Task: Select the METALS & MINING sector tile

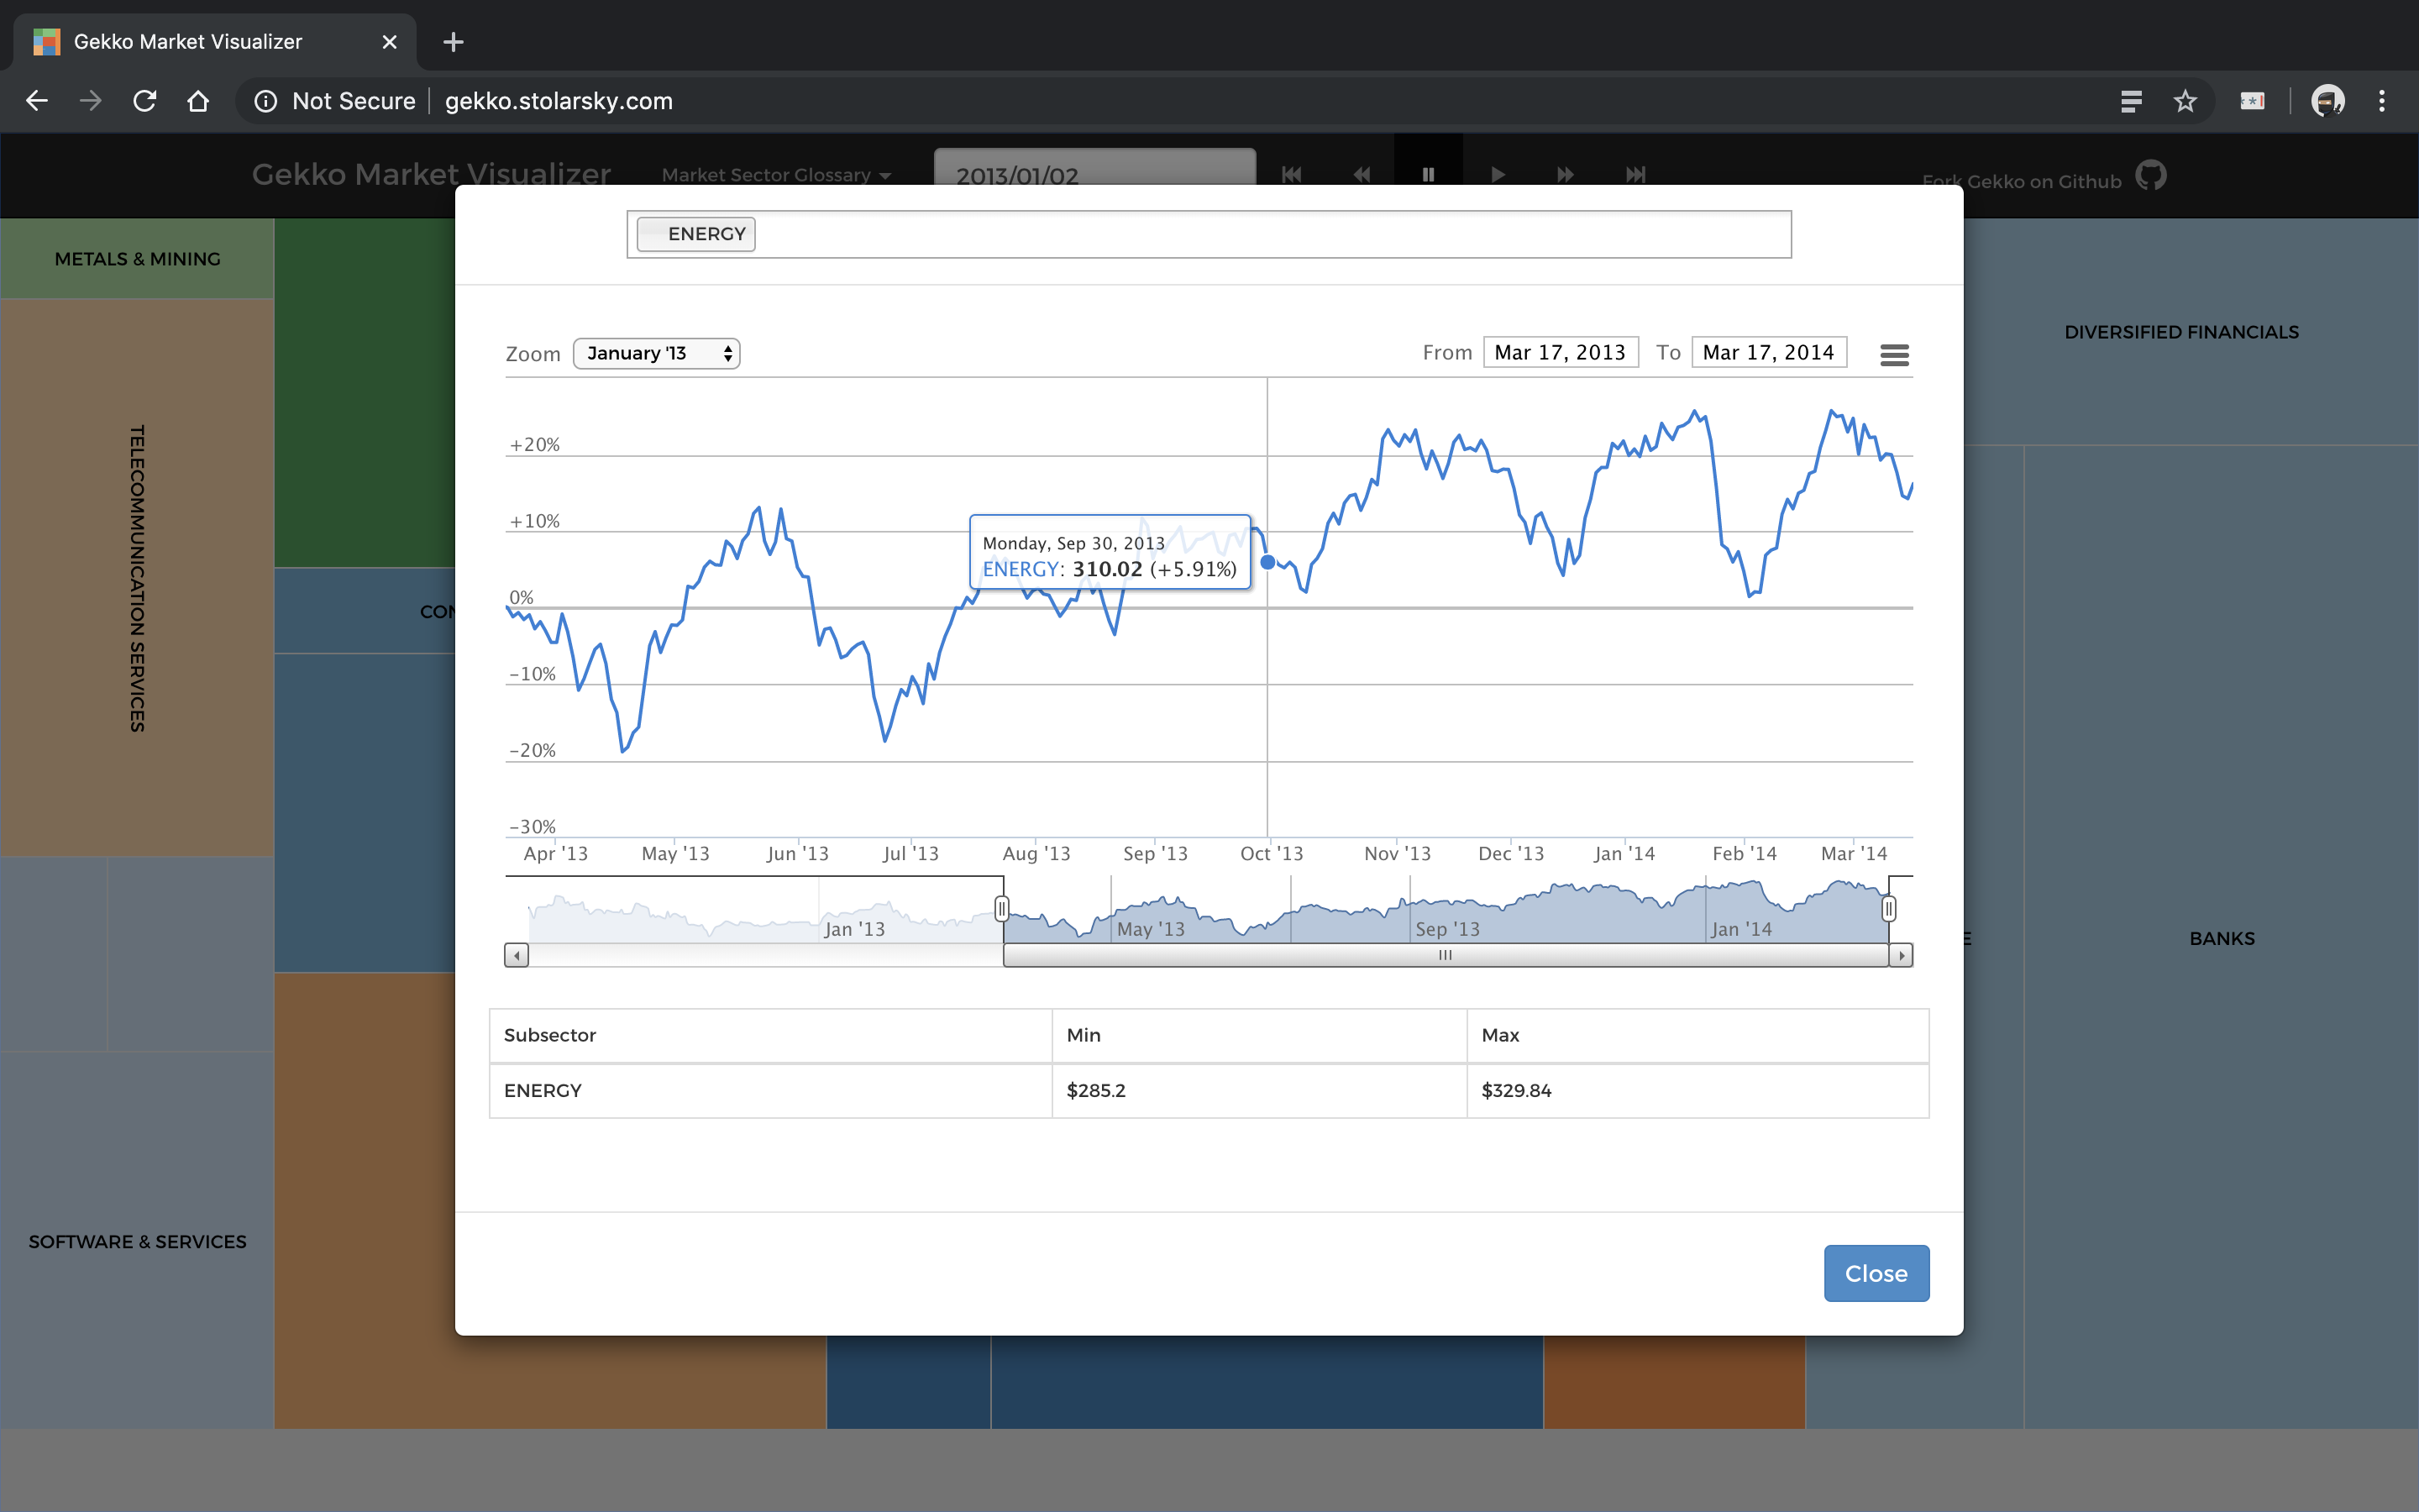Action: [x=137, y=259]
